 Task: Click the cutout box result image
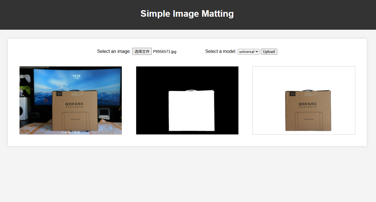(304, 100)
